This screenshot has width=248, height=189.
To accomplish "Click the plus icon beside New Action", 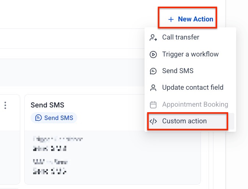I will (x=171, y=19).
